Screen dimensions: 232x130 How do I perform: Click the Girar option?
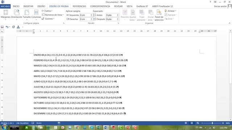(x=169, y=19)
